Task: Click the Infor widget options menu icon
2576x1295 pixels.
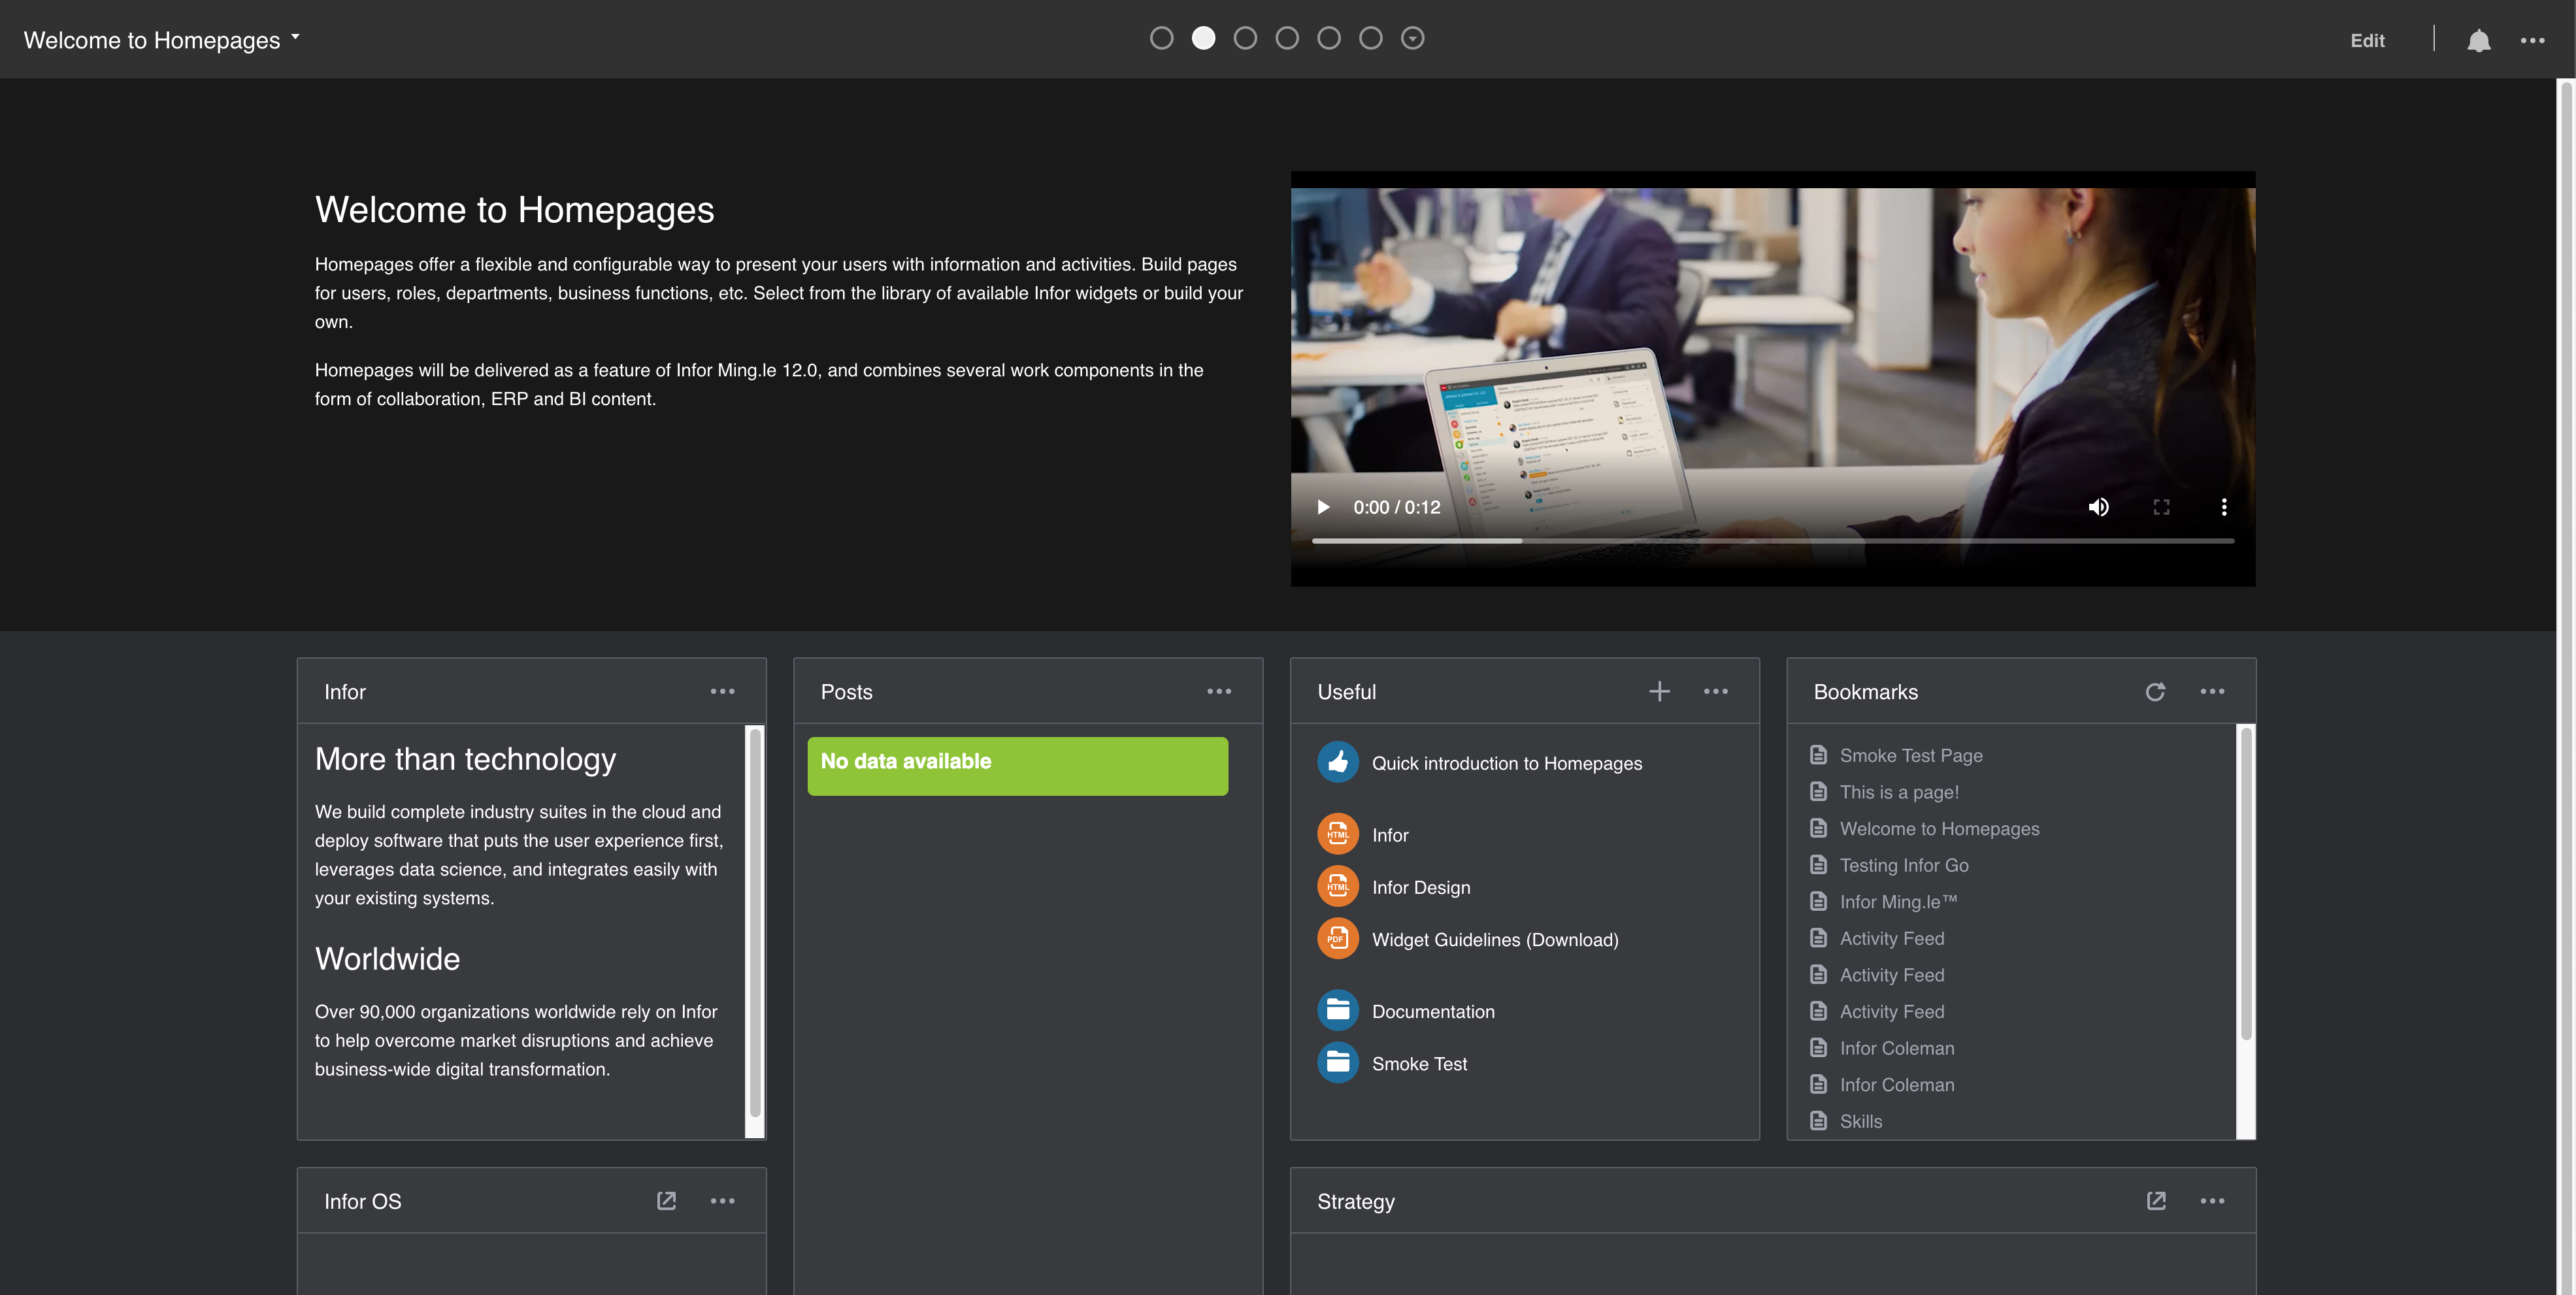Action: pyautogui.click(x=721, y=692)
